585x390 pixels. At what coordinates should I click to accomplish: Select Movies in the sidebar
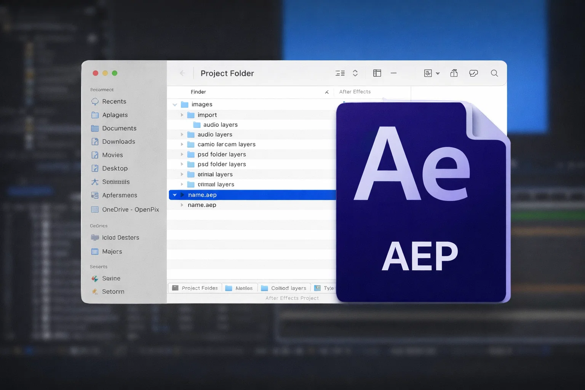click(112, 155)
